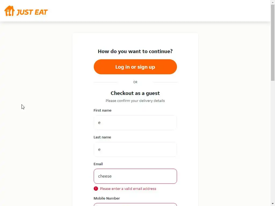Click the 'Mobile Number' field label

click(x=107, y=198)
